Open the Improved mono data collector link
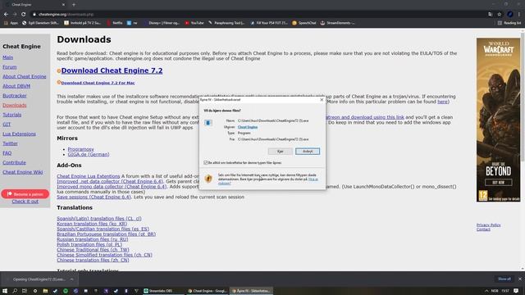525x295 pixels. [x=112, y=187]
